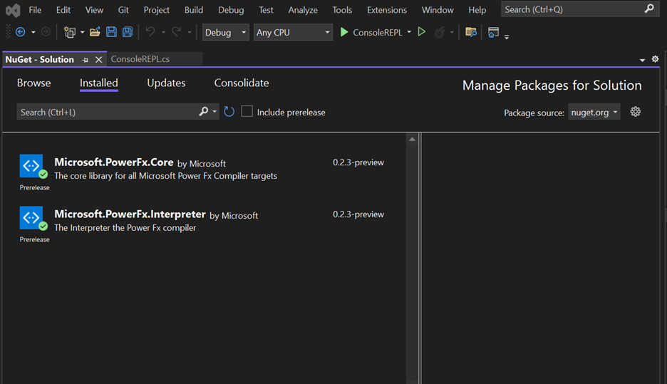Open the Tools menu

coord(342,10)
